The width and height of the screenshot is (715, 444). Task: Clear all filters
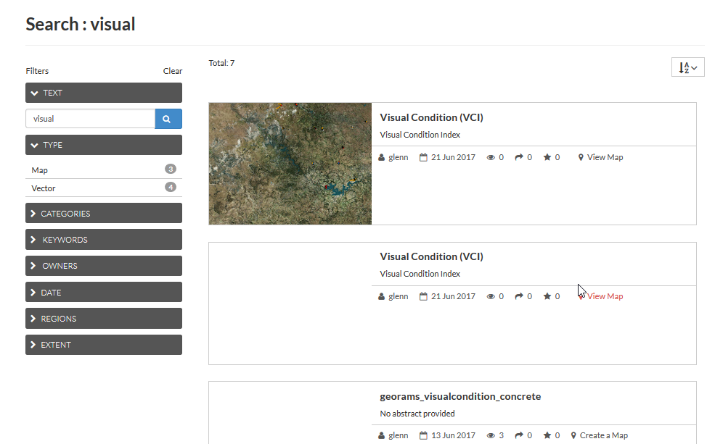(x=172, y=71)
